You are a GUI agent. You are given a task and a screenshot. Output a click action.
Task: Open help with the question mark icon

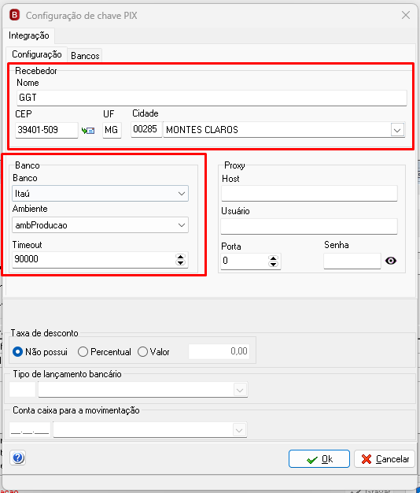(x=18, y=458)
